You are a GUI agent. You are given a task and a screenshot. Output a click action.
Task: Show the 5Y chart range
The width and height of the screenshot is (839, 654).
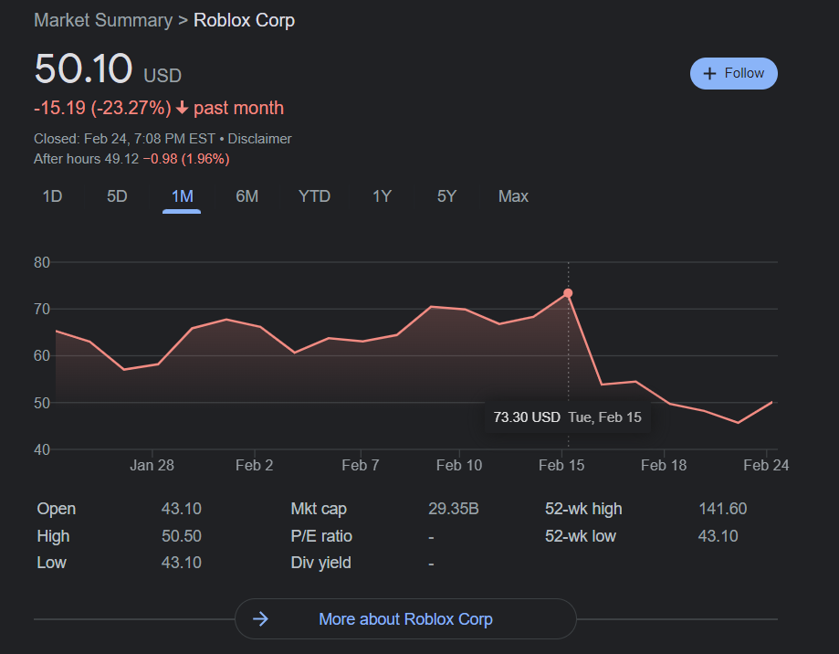pyautogui.click(x=446, y=196)
